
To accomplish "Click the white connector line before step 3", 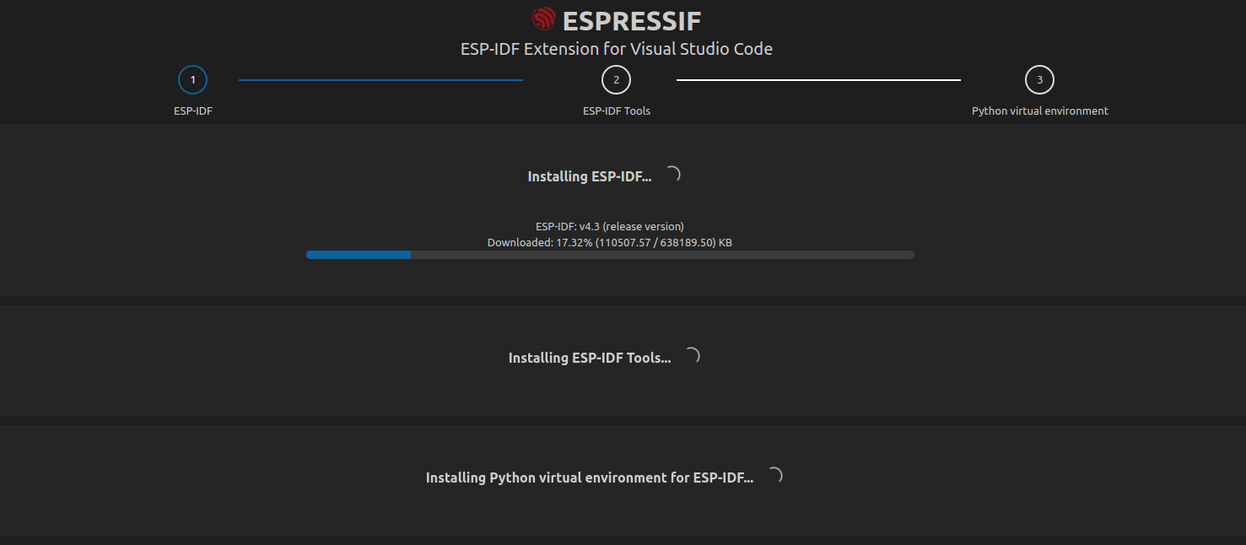I will click(x=817, y=81).
